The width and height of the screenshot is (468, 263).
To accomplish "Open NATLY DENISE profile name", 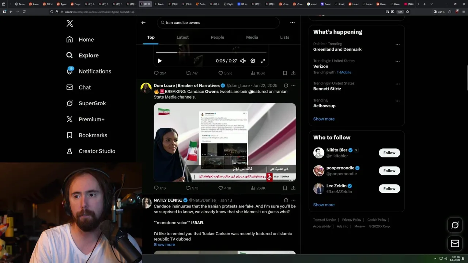I will click(x=168, y=200).
